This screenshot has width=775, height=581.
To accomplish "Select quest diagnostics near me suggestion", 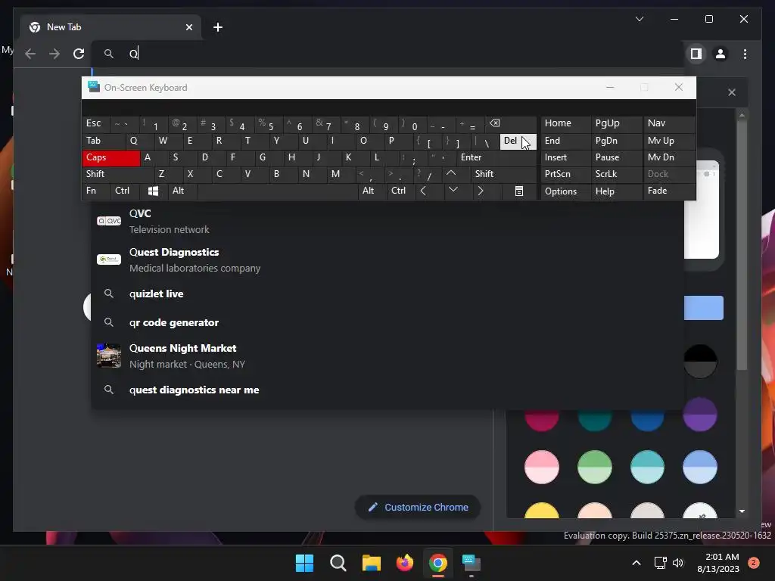I will pos(387,390).
